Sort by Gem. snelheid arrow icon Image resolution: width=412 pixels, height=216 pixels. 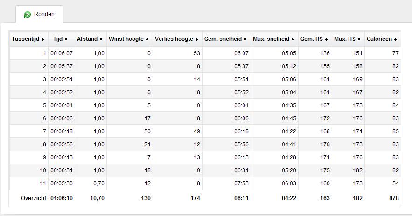245,39
